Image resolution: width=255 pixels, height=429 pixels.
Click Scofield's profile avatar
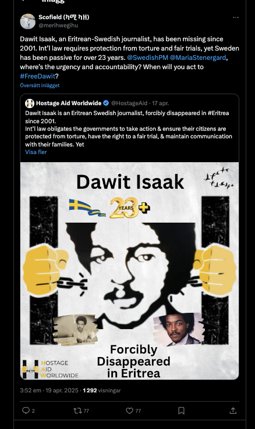click(28, 22)
